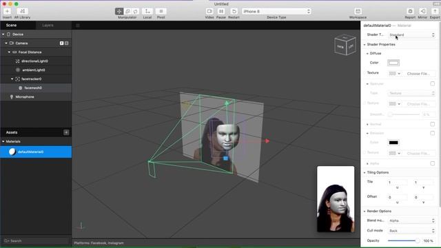This screenshot has height=248, width=441.
Task: Enable the Alpha checkbox
Action: [x=432, y=164]
